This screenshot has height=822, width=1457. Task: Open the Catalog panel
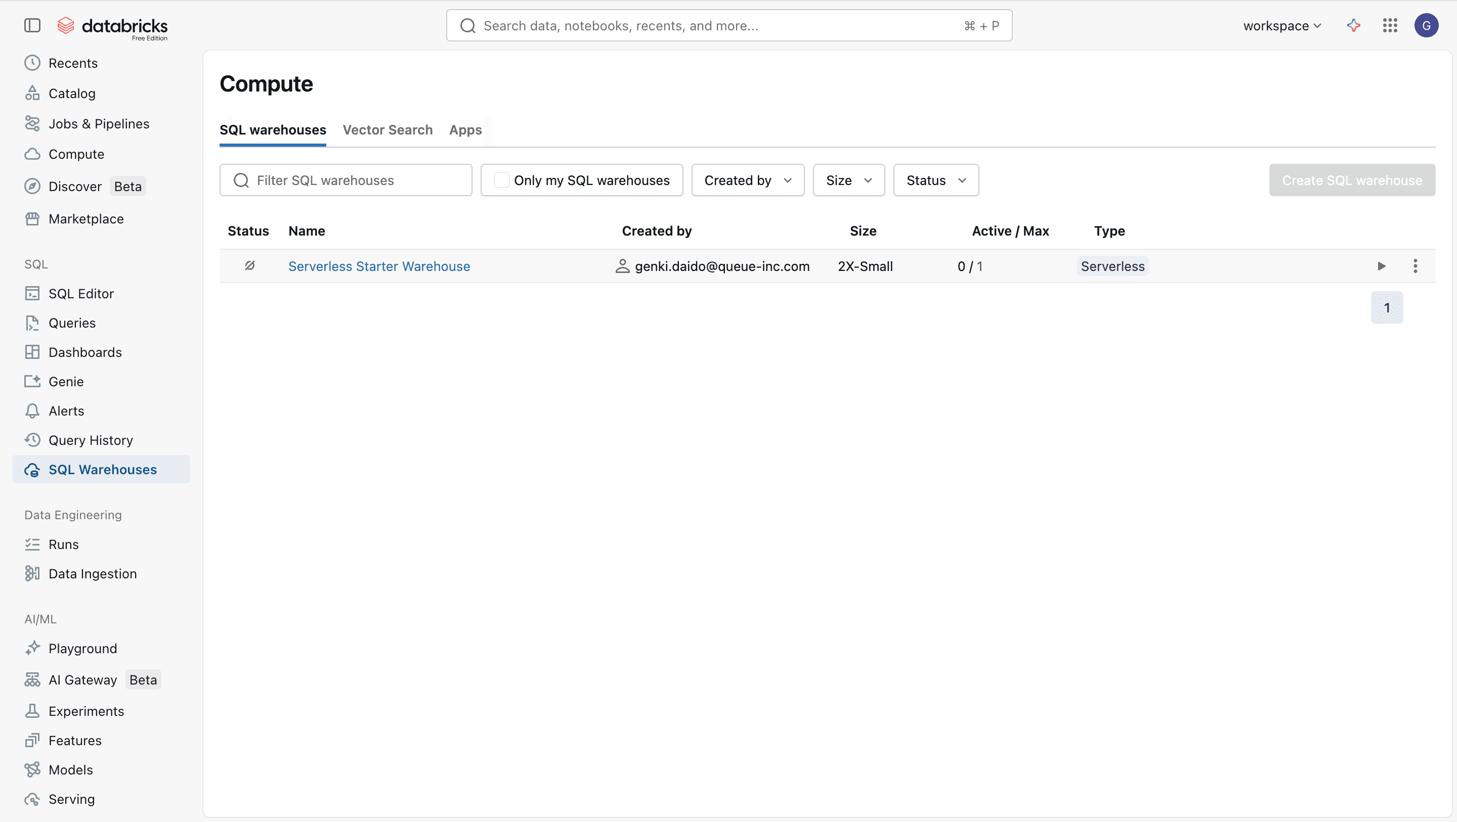click(x=72, y=93)
